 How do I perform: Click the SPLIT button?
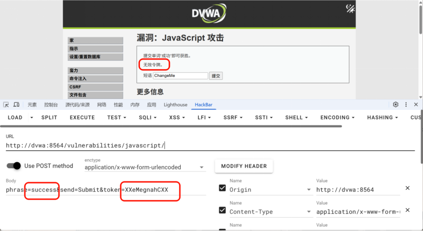(49, 118)
